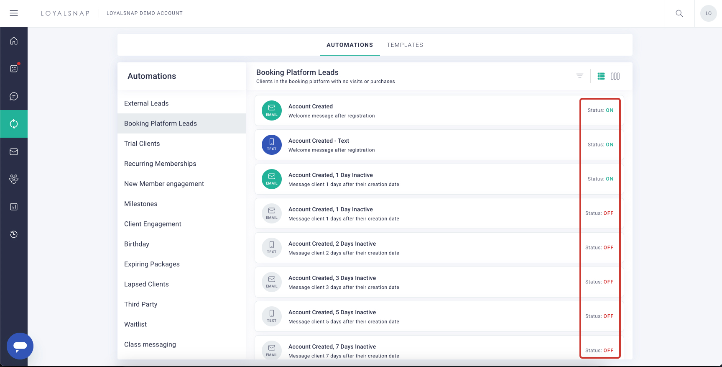The height and width of the screenshot is (367, 722).
Task: Switch to the Templates tab
Action: (x=405, y=45)
